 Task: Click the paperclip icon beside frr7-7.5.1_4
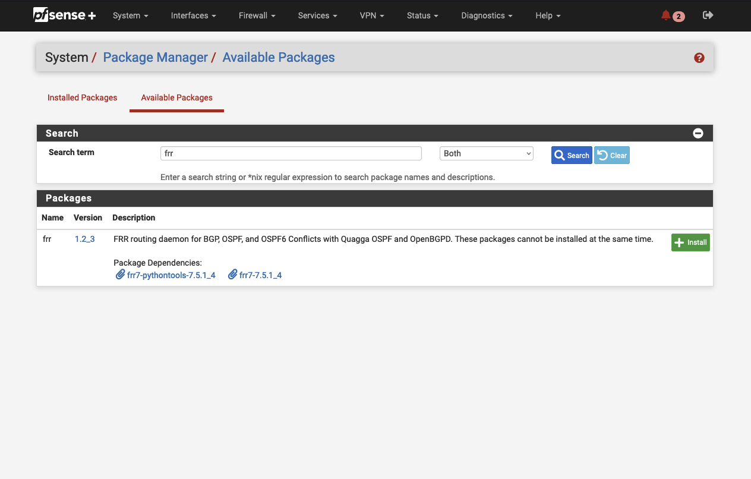(232, 275)
